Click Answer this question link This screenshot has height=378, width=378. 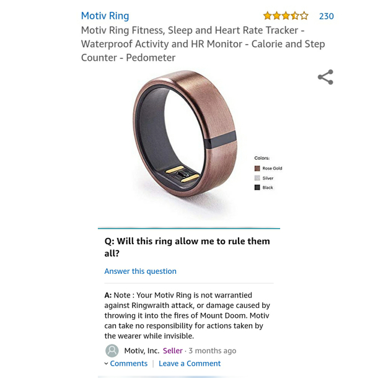[x=140, y=271]
